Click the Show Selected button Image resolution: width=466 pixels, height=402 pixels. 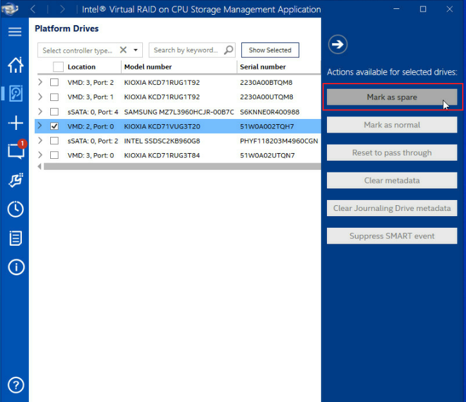click(270, 50)
